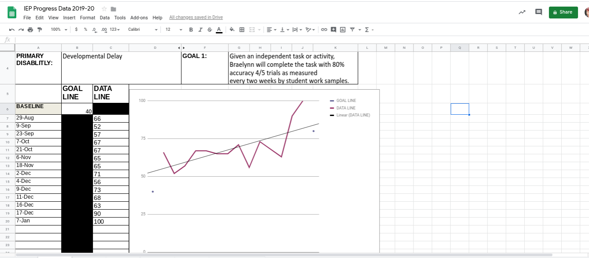Open the Tools menu
This screenshot has width=589, height=258.
(120, 18)
